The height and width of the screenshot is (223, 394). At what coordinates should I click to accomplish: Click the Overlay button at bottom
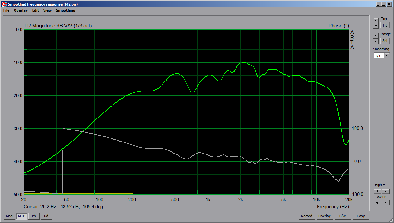324,216
